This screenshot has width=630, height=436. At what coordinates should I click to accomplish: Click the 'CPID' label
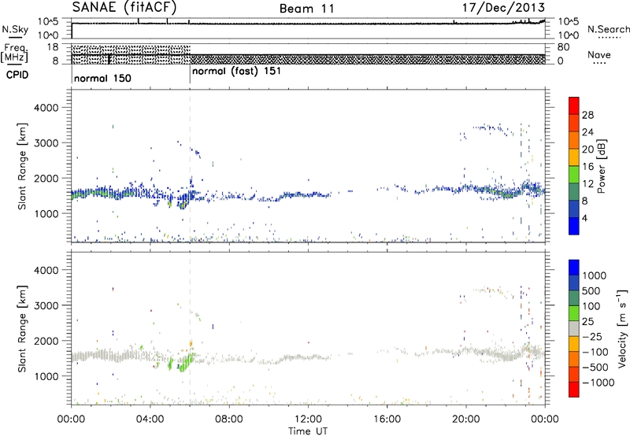click(17, 75)
